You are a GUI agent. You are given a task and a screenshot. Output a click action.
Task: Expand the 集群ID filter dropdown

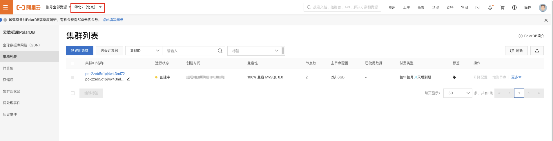click(x=144, y=51)
